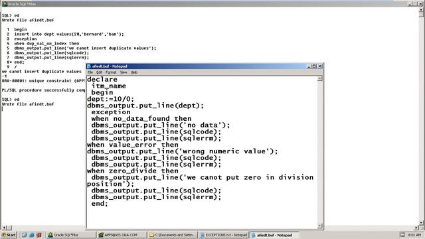Open the C:\Documents and Settings taskbar window
The image size is (425, 239).
[x=173, y=235]
